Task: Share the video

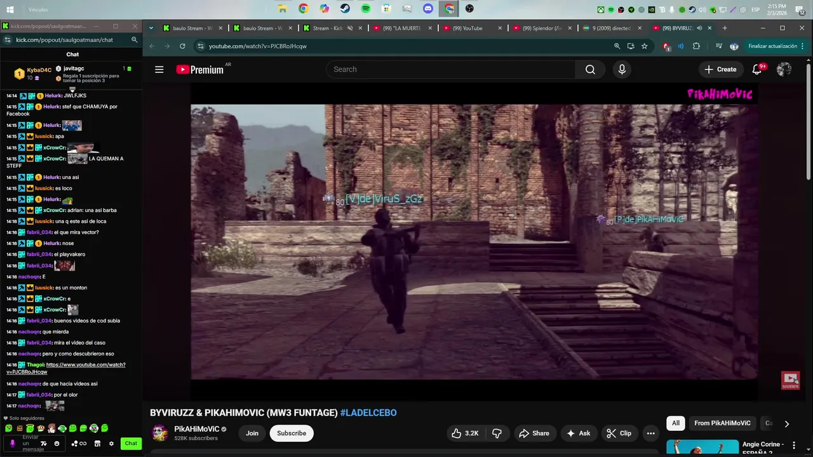Action: (534, 433)
